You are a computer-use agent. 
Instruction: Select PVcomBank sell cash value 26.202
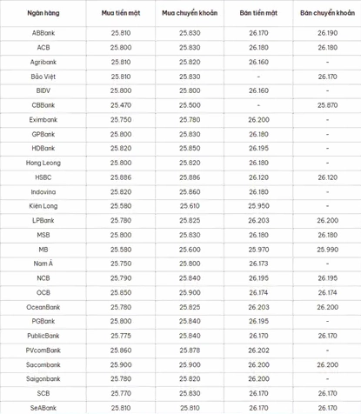click(x=258, y=351)
